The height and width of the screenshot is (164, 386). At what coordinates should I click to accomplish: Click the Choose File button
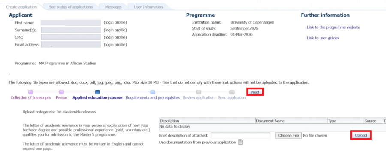[288, 135]
